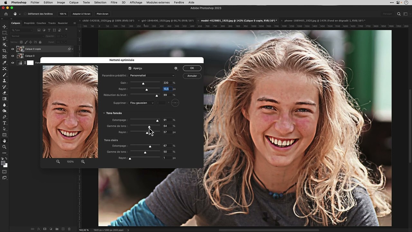
Task: Select the Eraser tool
Action: [x=5, y=93]
